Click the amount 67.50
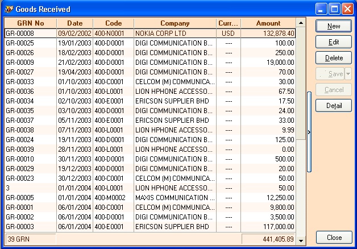 tap(287, 92)
